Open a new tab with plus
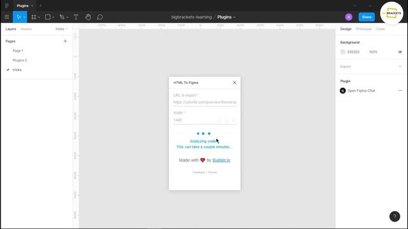 [x=40, y=6]
